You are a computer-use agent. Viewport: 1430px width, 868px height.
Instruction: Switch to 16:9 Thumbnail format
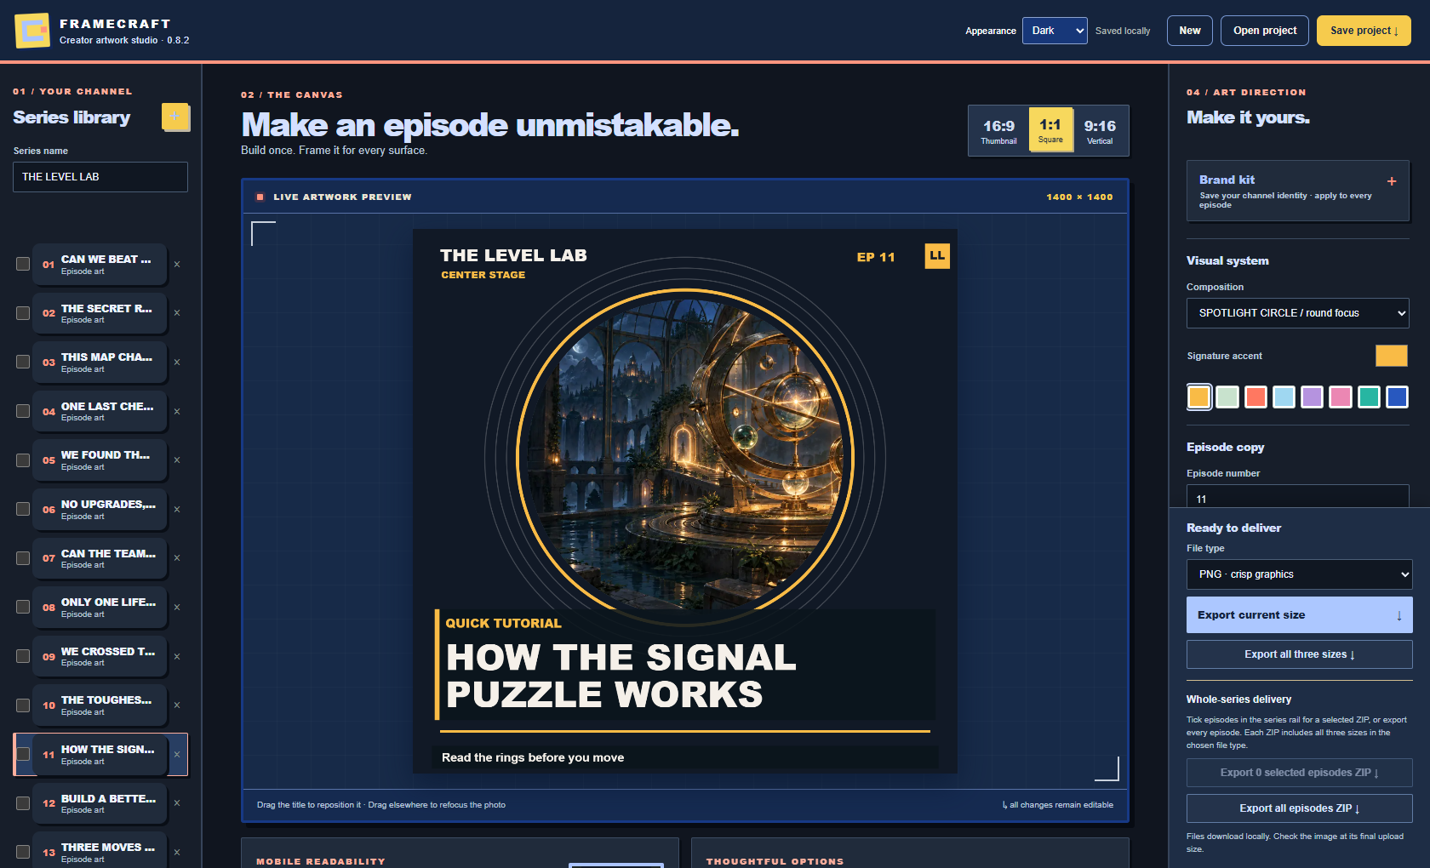point(998,131)
